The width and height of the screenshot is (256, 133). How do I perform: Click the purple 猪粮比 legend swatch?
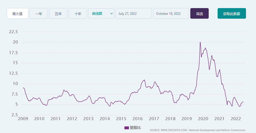[x=126, y=128]
